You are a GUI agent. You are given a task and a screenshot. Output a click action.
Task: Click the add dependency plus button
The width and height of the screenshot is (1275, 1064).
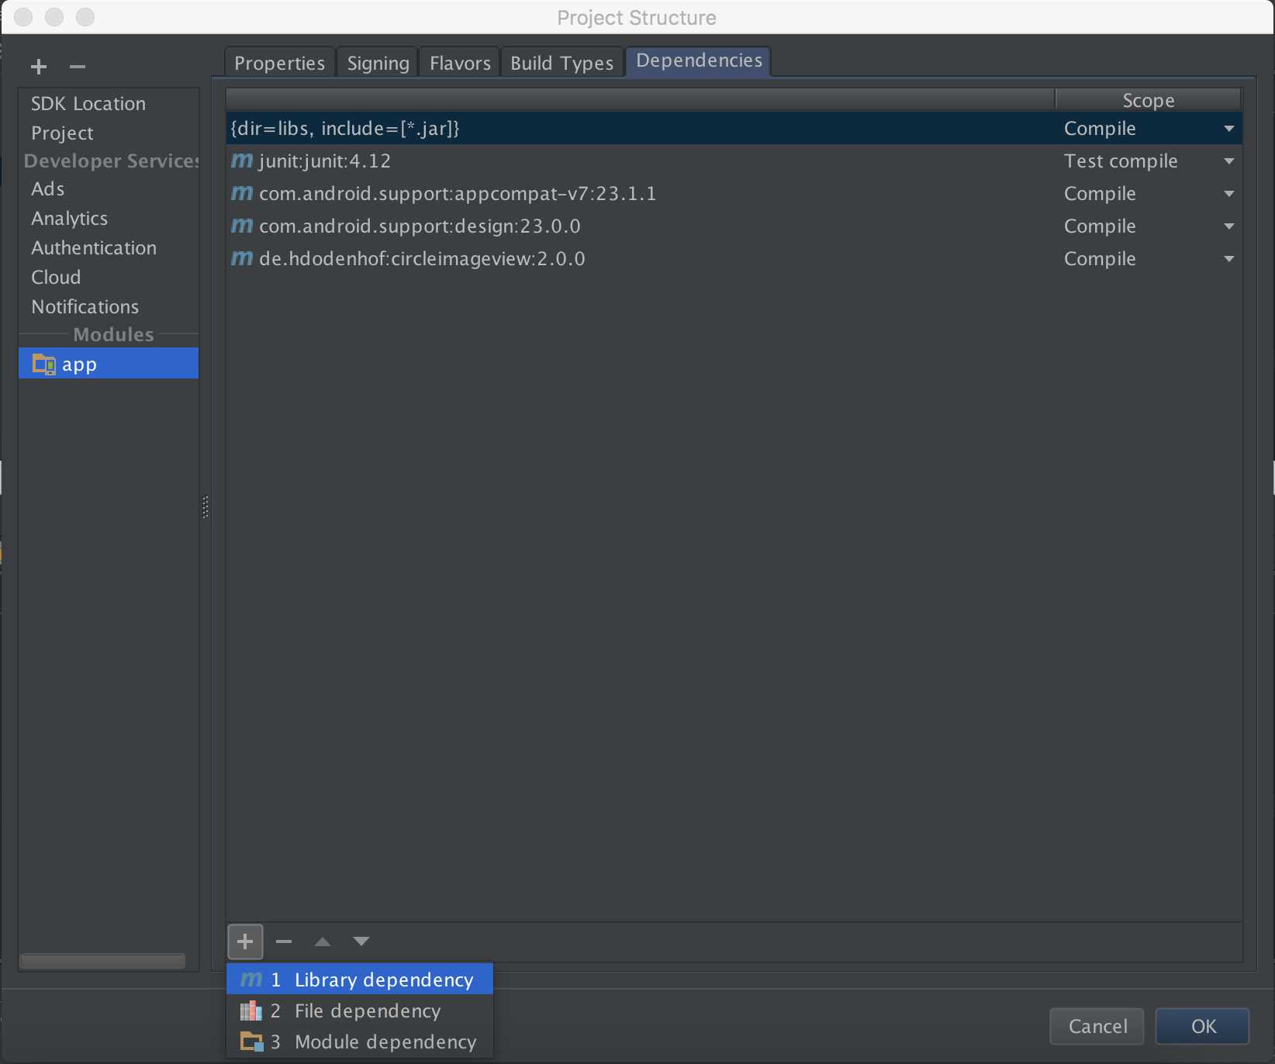click(245, 941)
